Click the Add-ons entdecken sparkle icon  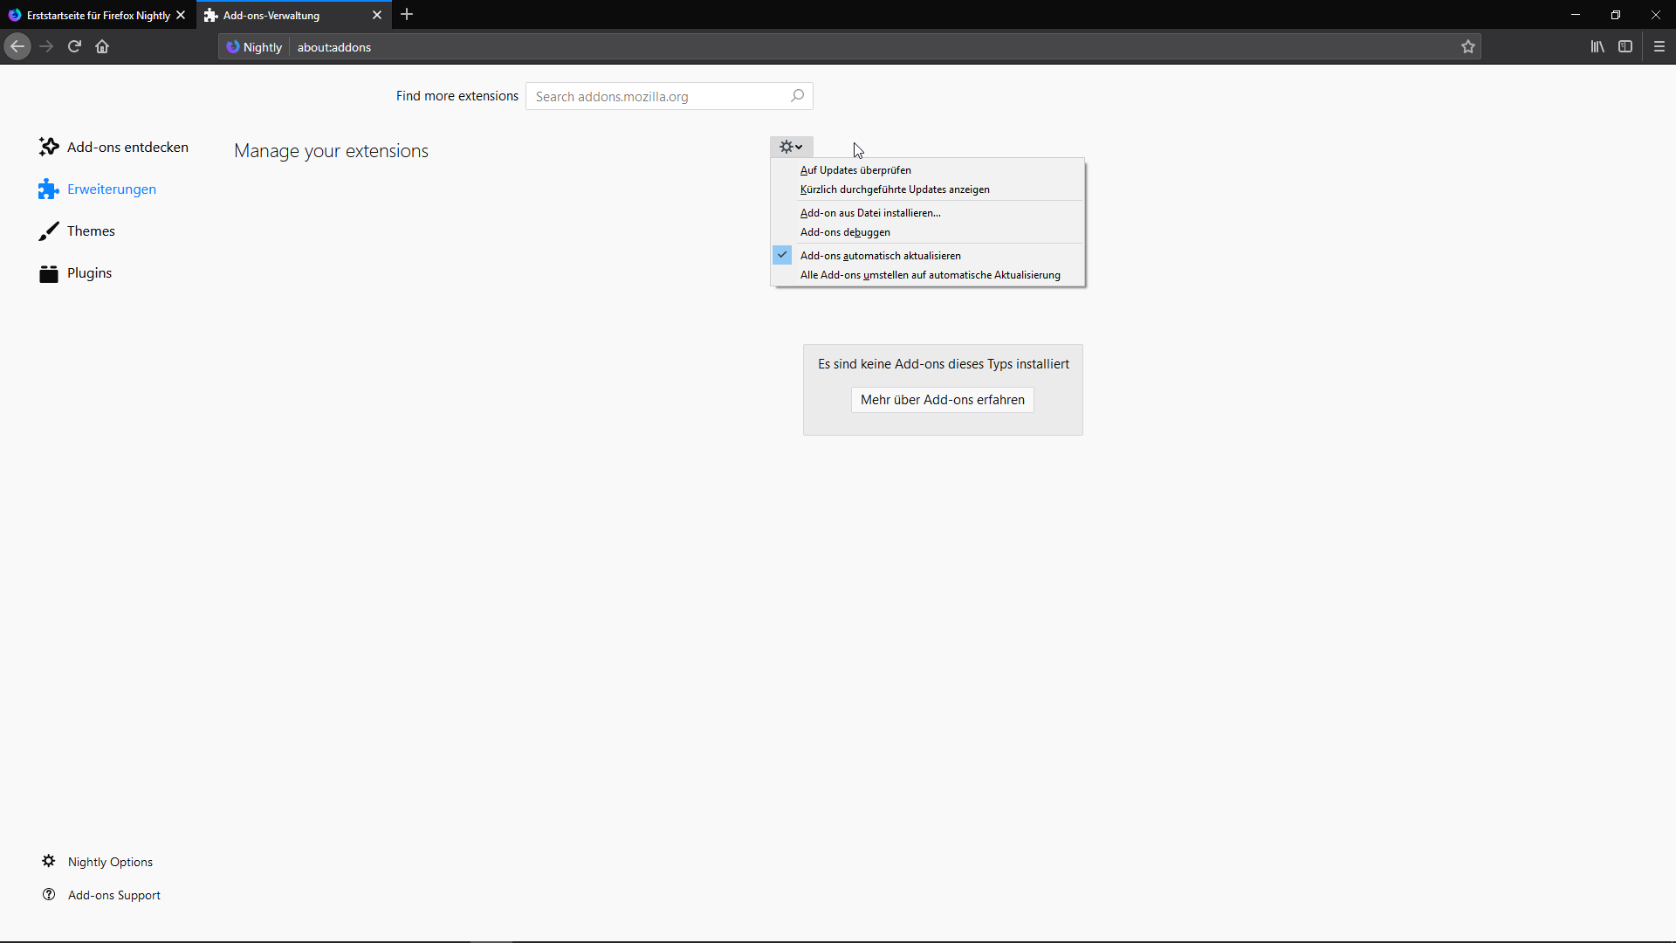point(49,147)
